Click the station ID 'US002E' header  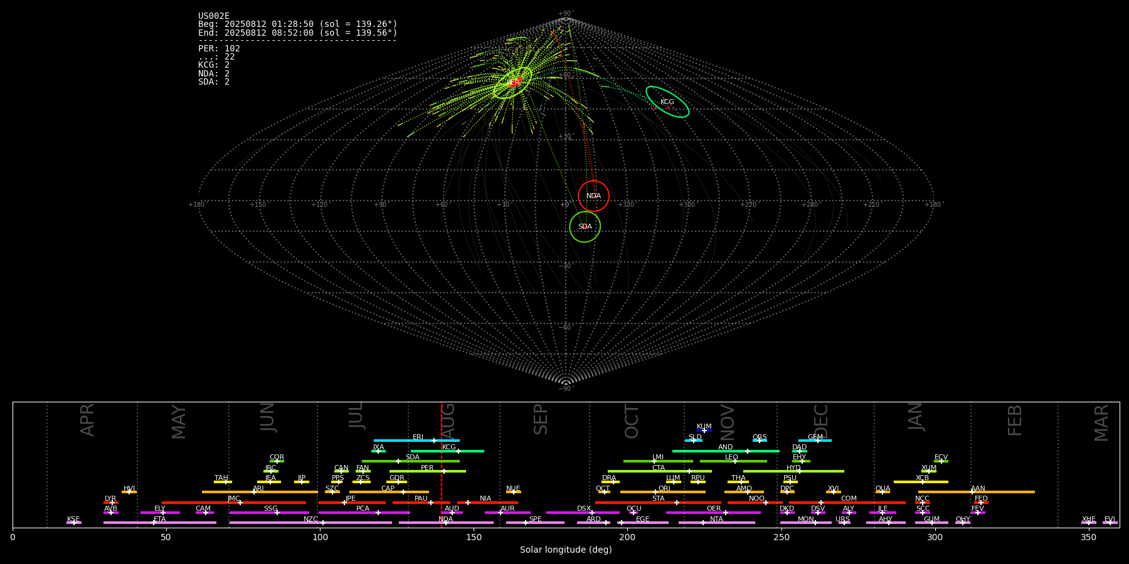point(214,16)
